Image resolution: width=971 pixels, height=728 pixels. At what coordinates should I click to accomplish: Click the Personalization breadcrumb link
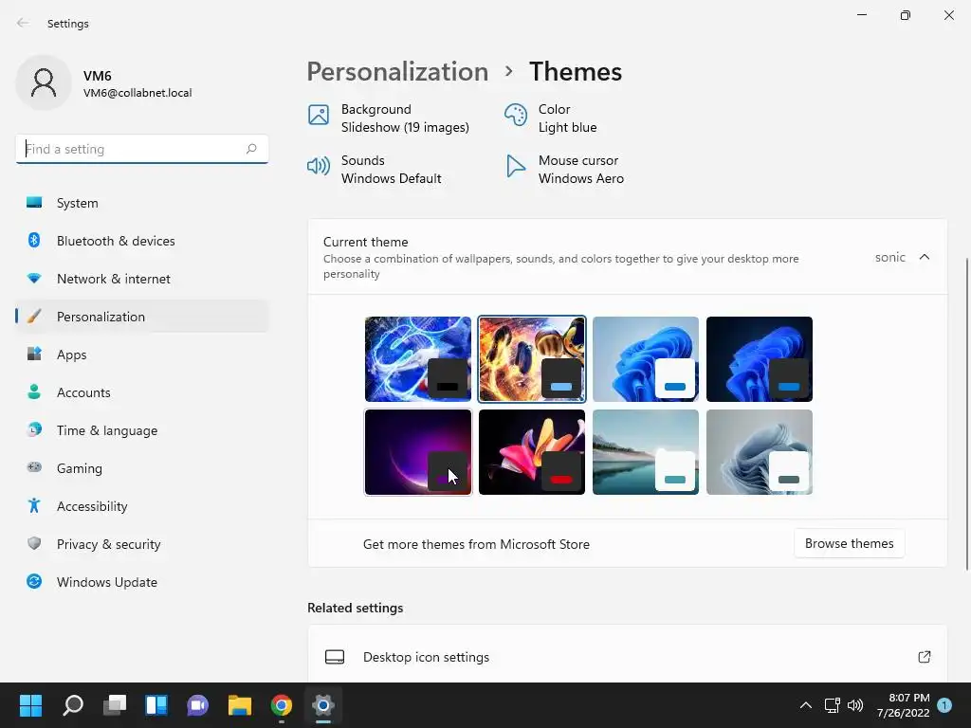click(397, 72)
